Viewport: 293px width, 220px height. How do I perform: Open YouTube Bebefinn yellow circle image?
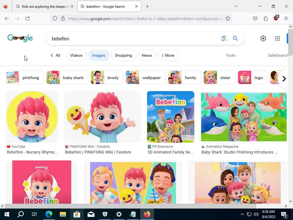(x=32, y=117)
